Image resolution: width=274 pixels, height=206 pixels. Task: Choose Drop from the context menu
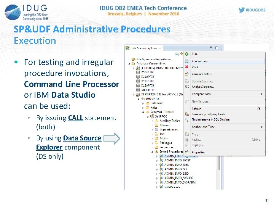tap(225, 67)
